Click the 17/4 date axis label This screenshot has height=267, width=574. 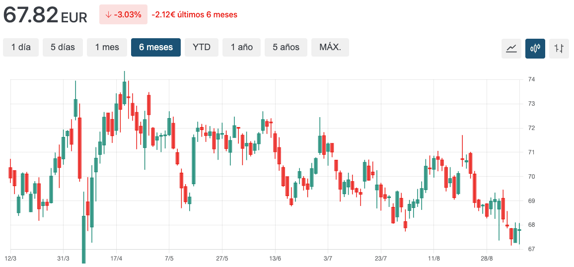[x=116, y=259]
